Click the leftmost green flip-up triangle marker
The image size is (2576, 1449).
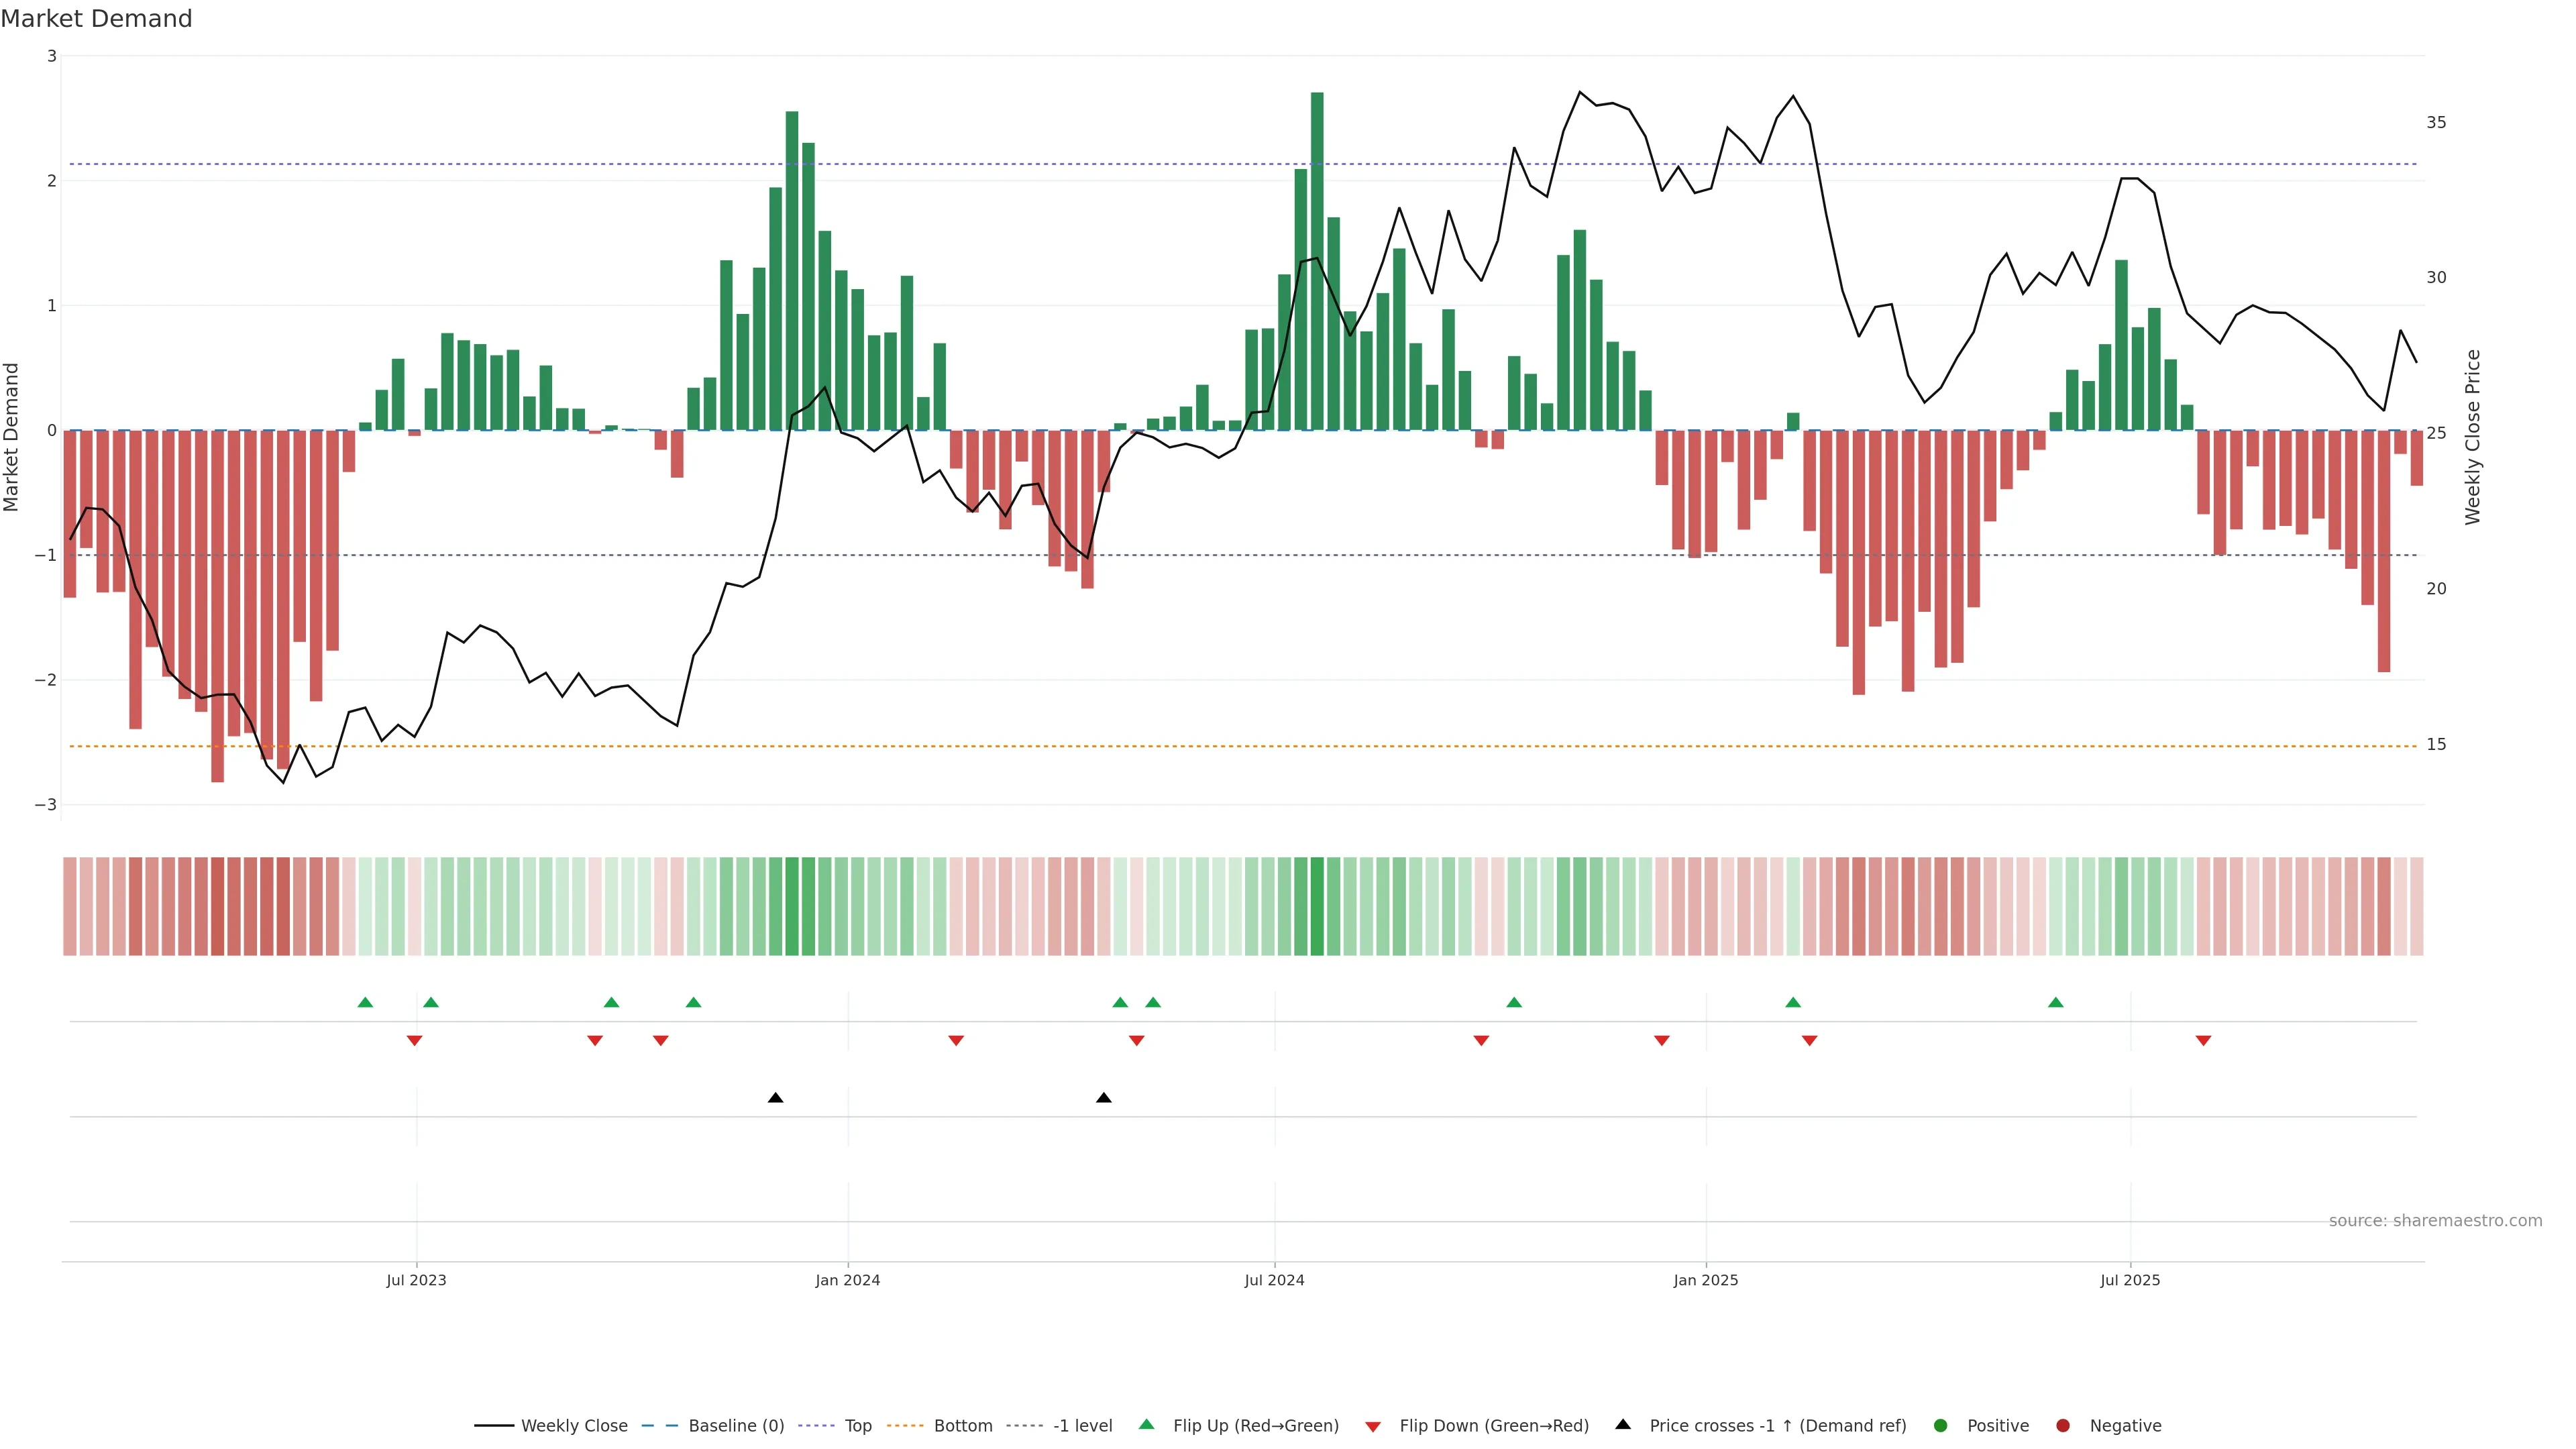tap(365, 1003)
